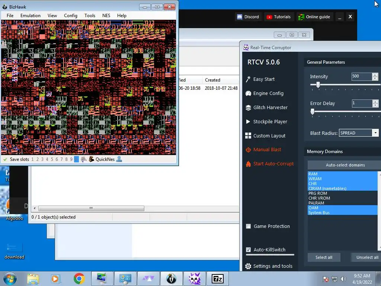Click the Intensity value field
381x286 pixels.
tap(362, 76)
